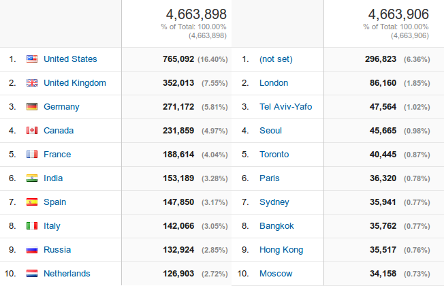Viewport: 444px width, 286px height.
Task: Select the Seoul city link
Action: (x=271, y=131)
